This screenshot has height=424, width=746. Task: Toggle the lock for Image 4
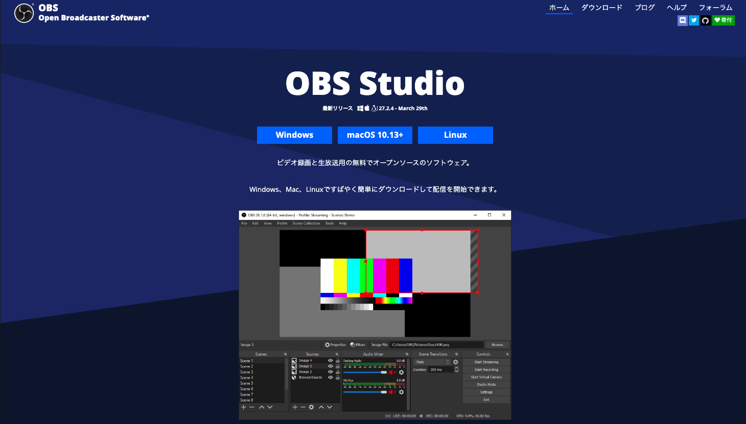(338, 361)
